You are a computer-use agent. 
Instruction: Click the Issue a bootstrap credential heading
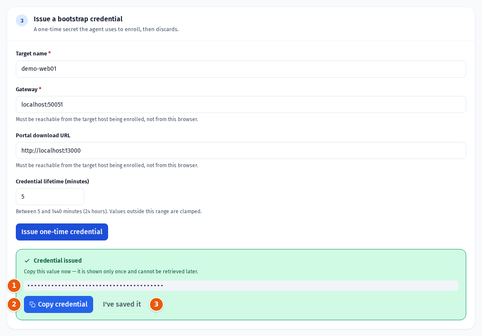click(78, 19)
